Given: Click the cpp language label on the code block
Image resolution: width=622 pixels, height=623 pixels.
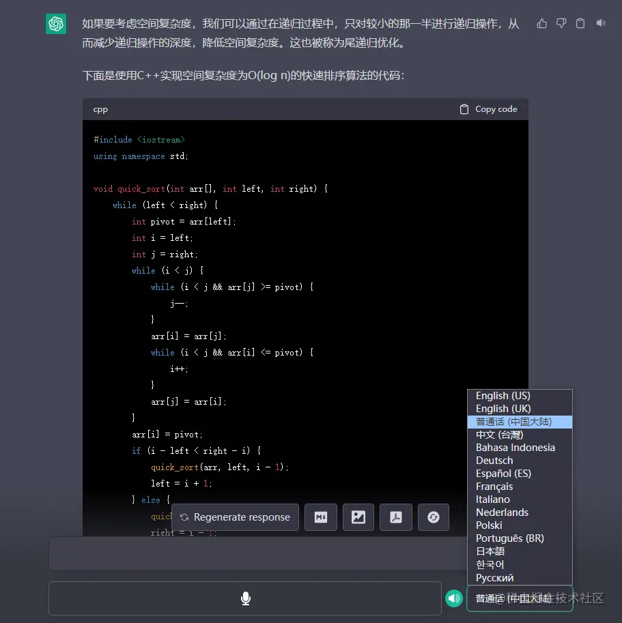Looking at the screenshot, I should [x=100, y=109].
